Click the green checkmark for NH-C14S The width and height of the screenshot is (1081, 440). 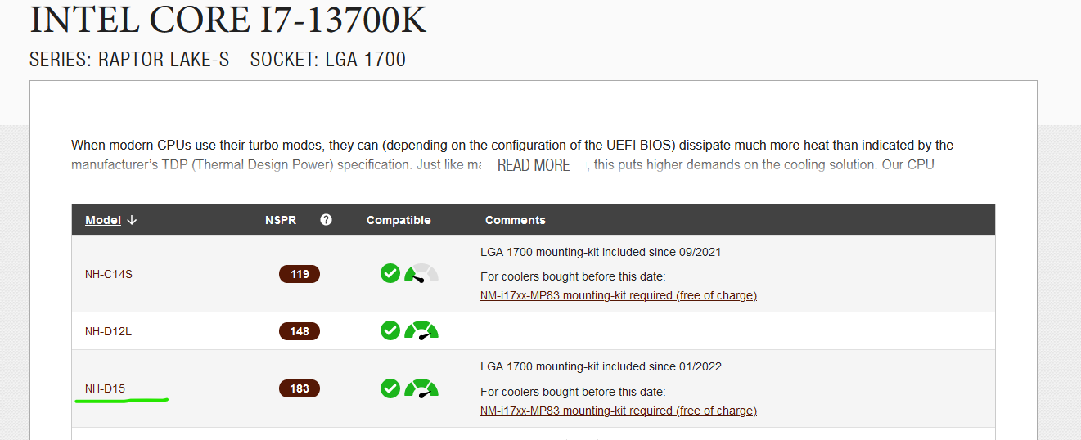coord(390,273)
